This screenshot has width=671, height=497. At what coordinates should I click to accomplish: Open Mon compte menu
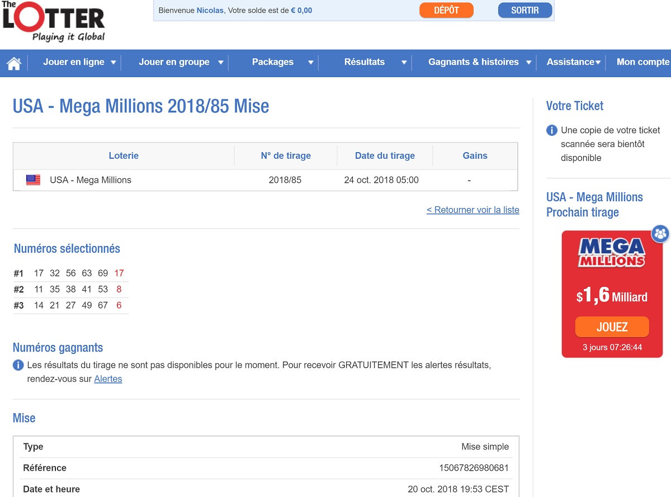point(643,62)
